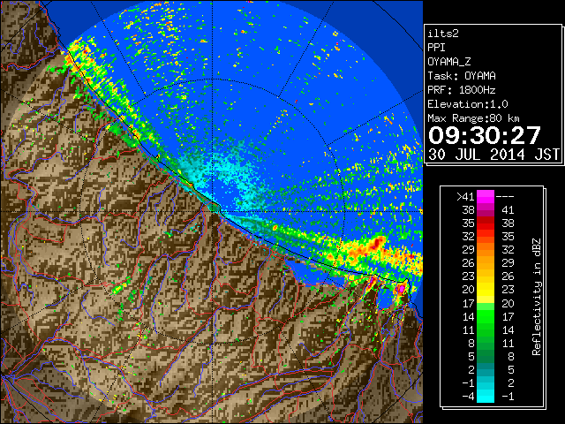Click the PPI scan type label
Viewport: 565px width, 424px height.
click(x=436, y=48)
